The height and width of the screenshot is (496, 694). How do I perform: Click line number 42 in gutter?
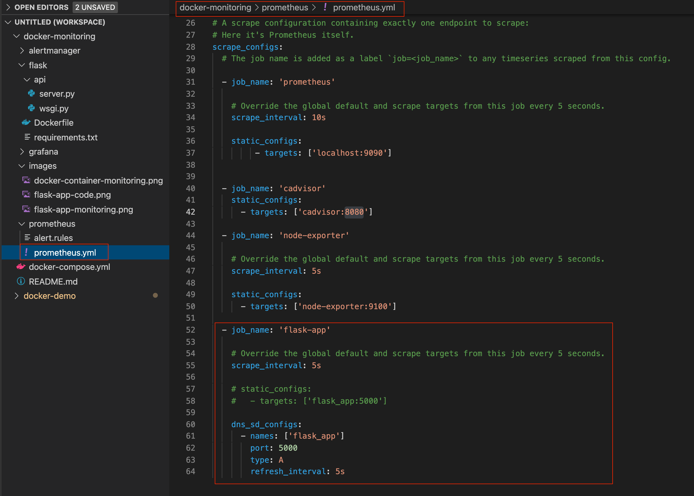point(190,212)
